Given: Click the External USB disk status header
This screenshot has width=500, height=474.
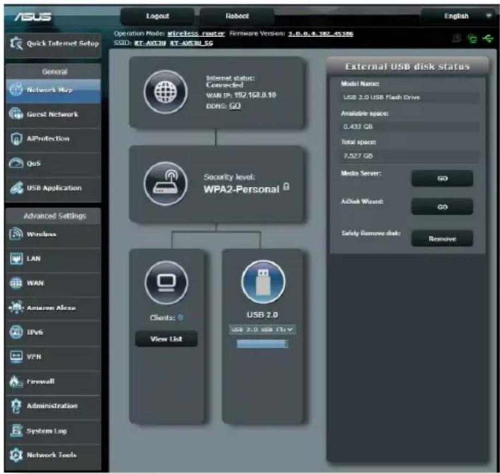Looking at the screenshot, I should 408,67.
